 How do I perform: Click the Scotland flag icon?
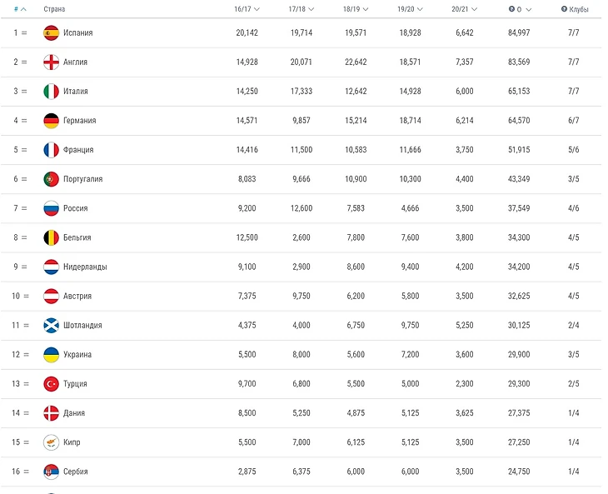51,325
